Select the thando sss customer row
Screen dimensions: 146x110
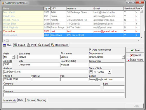click(x=71, y=16)
